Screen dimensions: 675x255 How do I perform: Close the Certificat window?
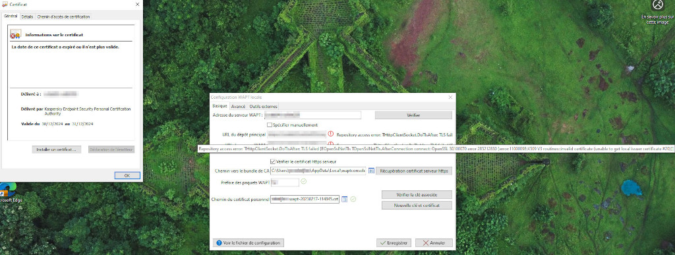(x=137, y=5)
